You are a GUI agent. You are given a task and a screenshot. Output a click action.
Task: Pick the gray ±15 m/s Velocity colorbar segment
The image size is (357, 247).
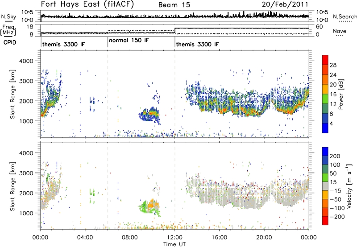[x=325, y=186]
